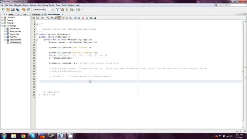Open the Windows Start menu
The image size is (247, 139).
(x=4, y=136)
